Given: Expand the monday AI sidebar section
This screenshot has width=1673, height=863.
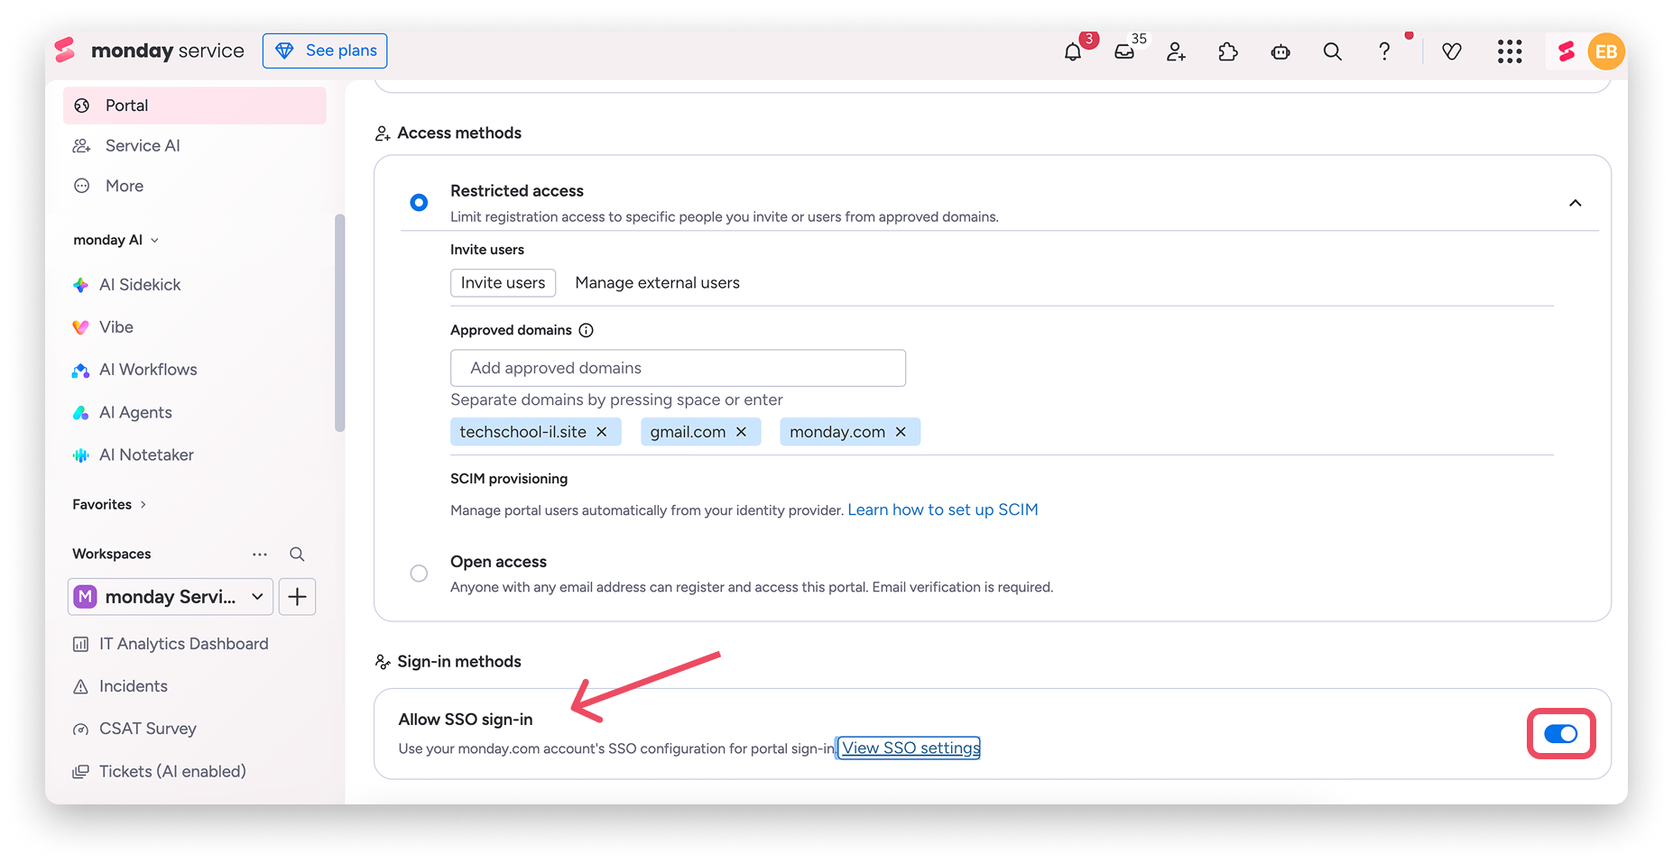Looking at the screenshot, I should (x=116, y=240).
